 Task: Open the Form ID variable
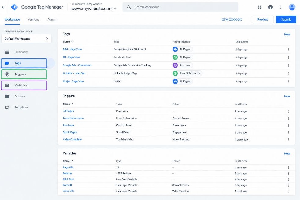[x=67, y=185]
